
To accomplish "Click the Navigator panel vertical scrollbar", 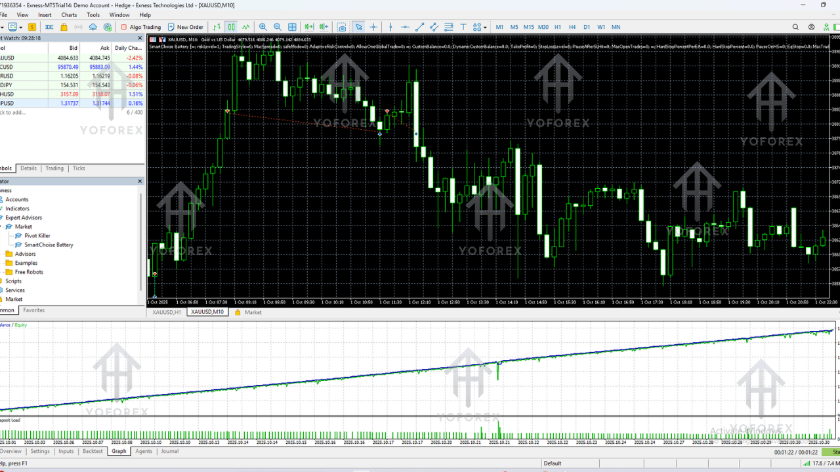I will click(141, 236).
